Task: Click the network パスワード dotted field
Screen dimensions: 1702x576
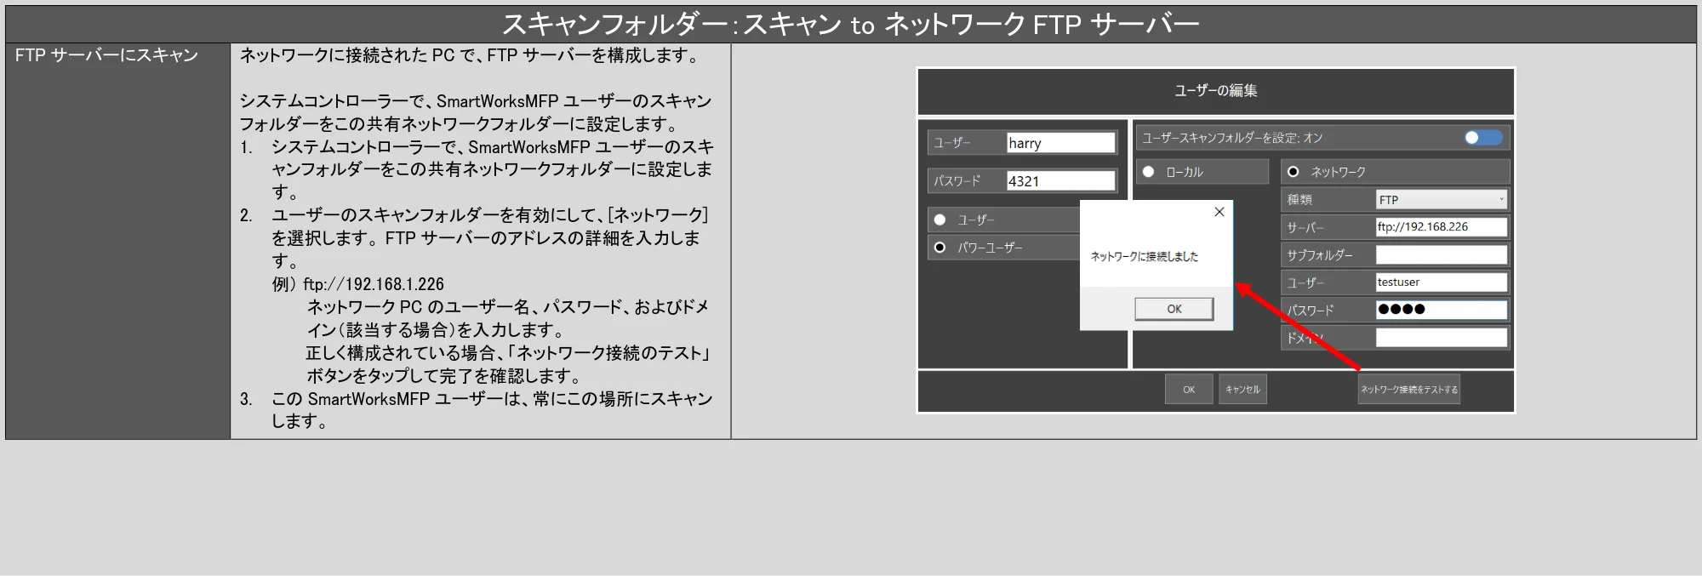Action: [x=1441, y=310]
